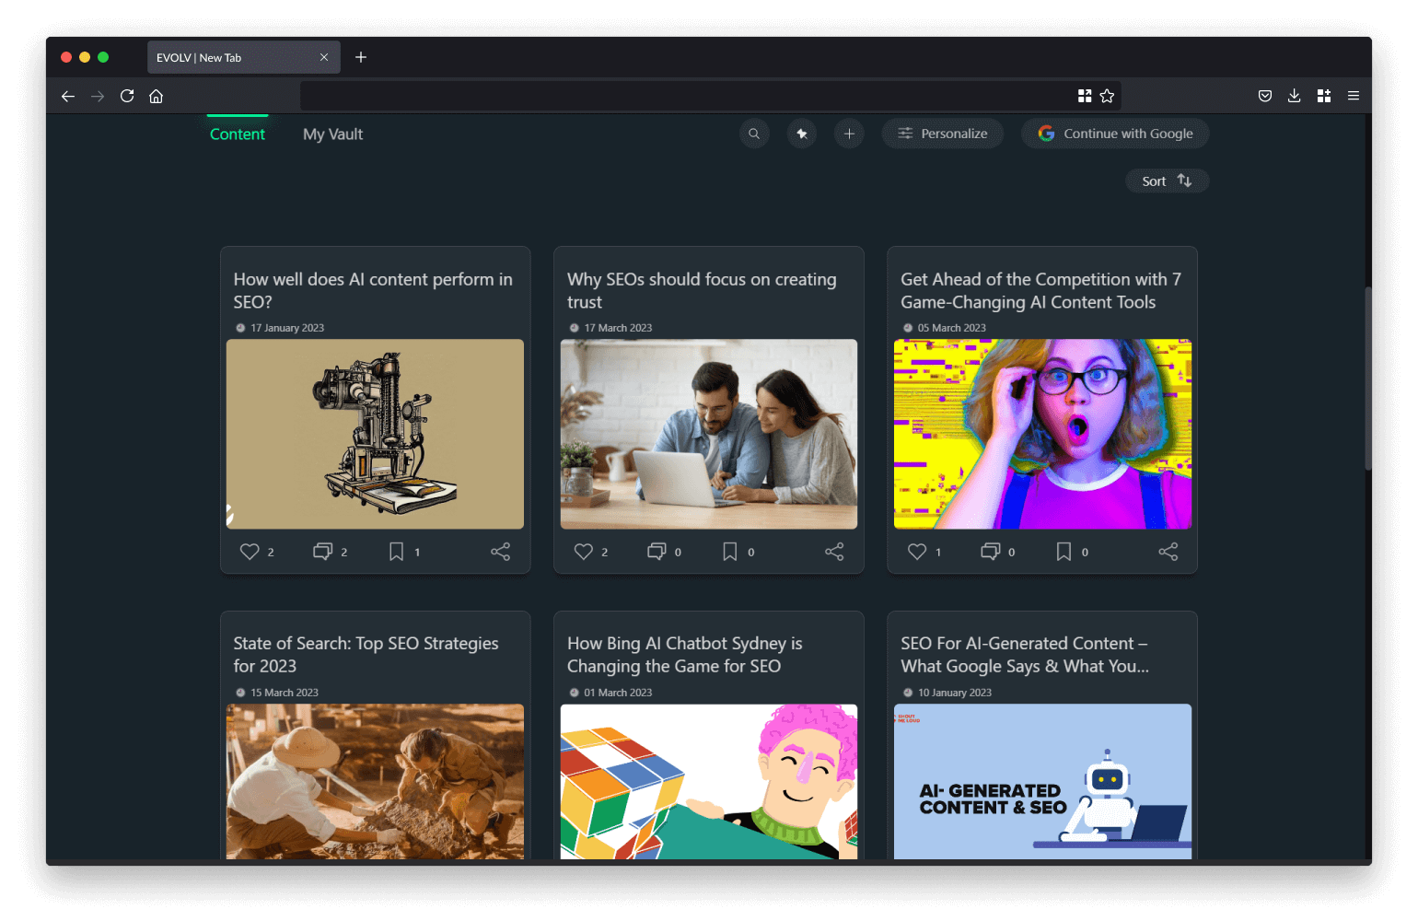Image resolution: width=1418 pixels, height=921 pixels.
Task: Click the '15 March 2023' date
Action: [285, 693]
